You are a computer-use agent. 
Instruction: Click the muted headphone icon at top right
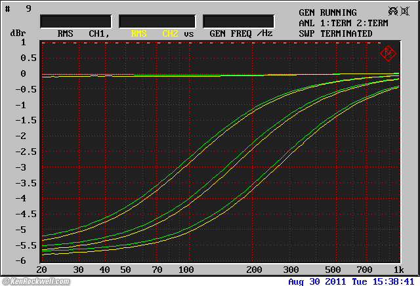point(392,11)
